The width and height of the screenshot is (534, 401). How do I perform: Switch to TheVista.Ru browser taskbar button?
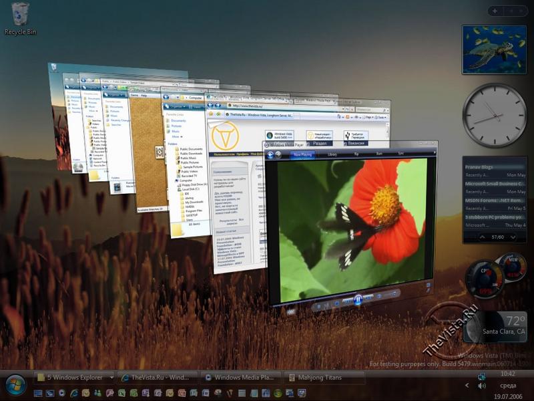tap(159, 378)
